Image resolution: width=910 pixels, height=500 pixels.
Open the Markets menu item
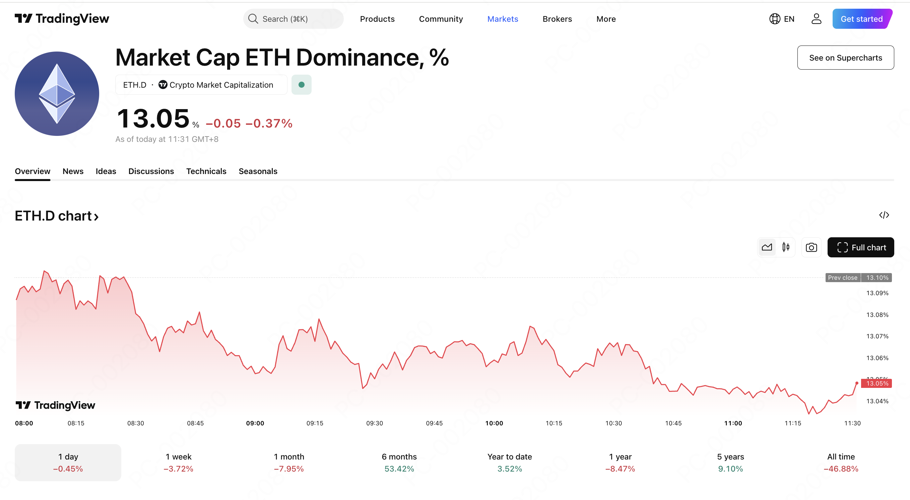[x=502, y=19]
